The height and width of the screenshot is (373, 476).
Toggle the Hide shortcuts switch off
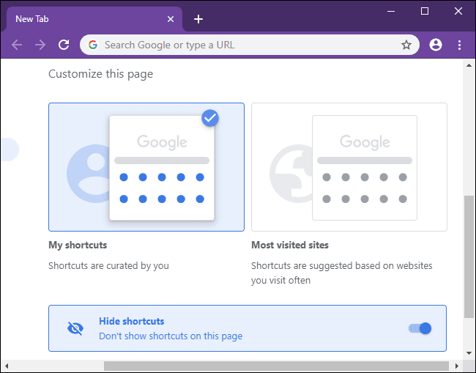(x=420, y=328)
